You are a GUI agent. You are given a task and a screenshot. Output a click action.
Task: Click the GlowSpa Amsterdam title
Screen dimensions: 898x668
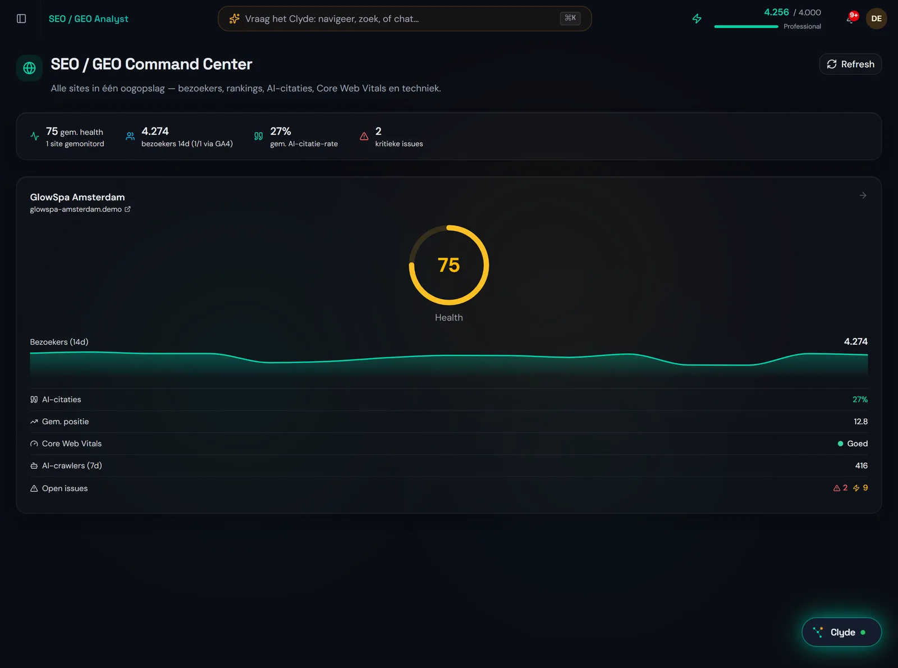[x=77, y=197]
